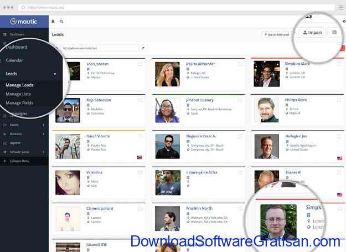Screen dimensions: 346x252
Task: Check the Philips Kevin card checkbox
Action: click(x=339, y=100)
